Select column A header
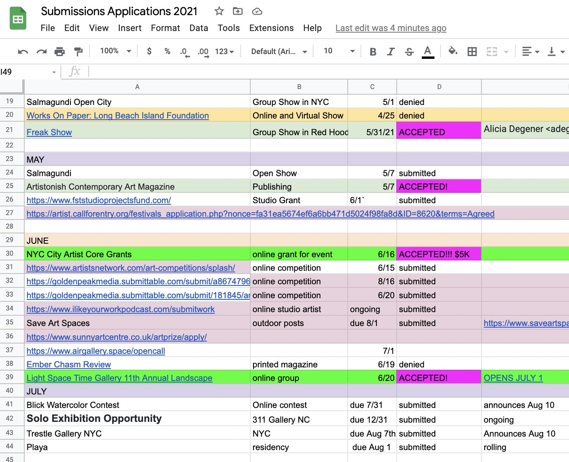569x462 pixels. click(x=137, y=87)
